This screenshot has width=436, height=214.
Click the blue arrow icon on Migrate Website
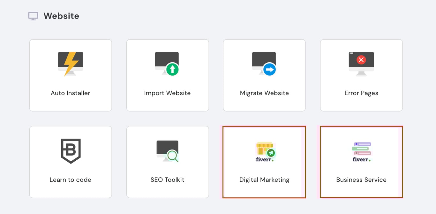270,69
